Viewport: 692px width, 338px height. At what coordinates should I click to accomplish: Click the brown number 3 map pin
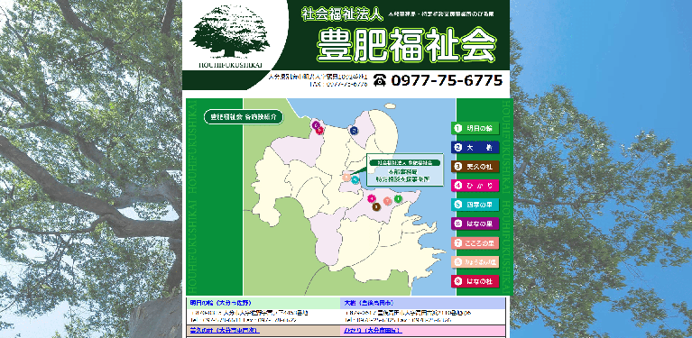(376, 206)
